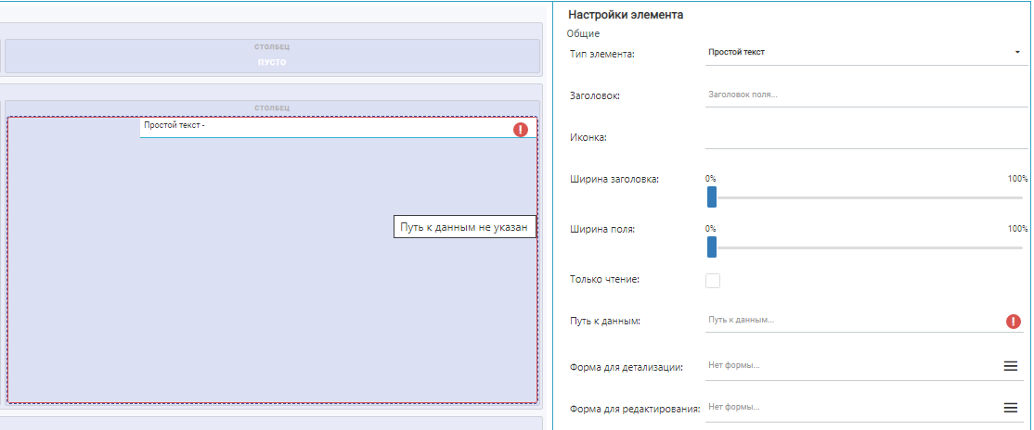Focus the Путь к данным input field

click(x=849, y=321)
